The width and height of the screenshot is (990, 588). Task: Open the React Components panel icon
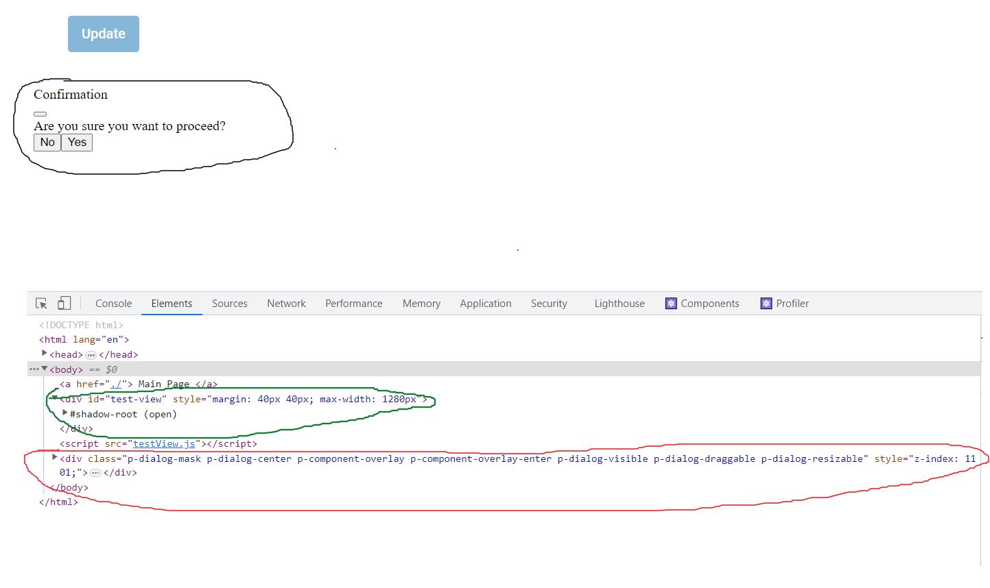671,303
